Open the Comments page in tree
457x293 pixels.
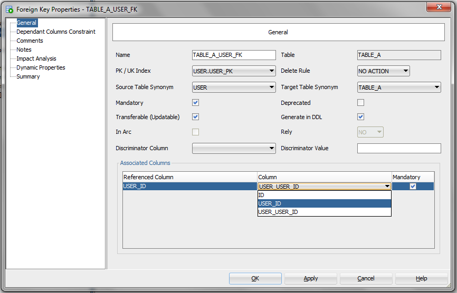[x=30, y=41]
